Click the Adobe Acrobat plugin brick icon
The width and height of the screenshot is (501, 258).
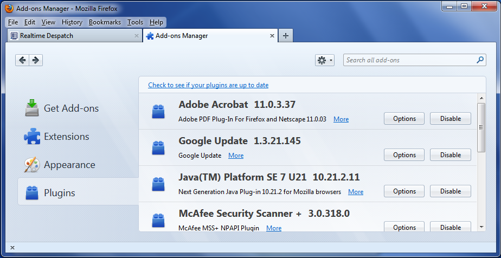coord(158,111)
